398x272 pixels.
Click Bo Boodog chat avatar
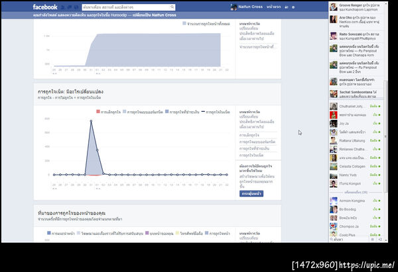(x=333, y=209)
